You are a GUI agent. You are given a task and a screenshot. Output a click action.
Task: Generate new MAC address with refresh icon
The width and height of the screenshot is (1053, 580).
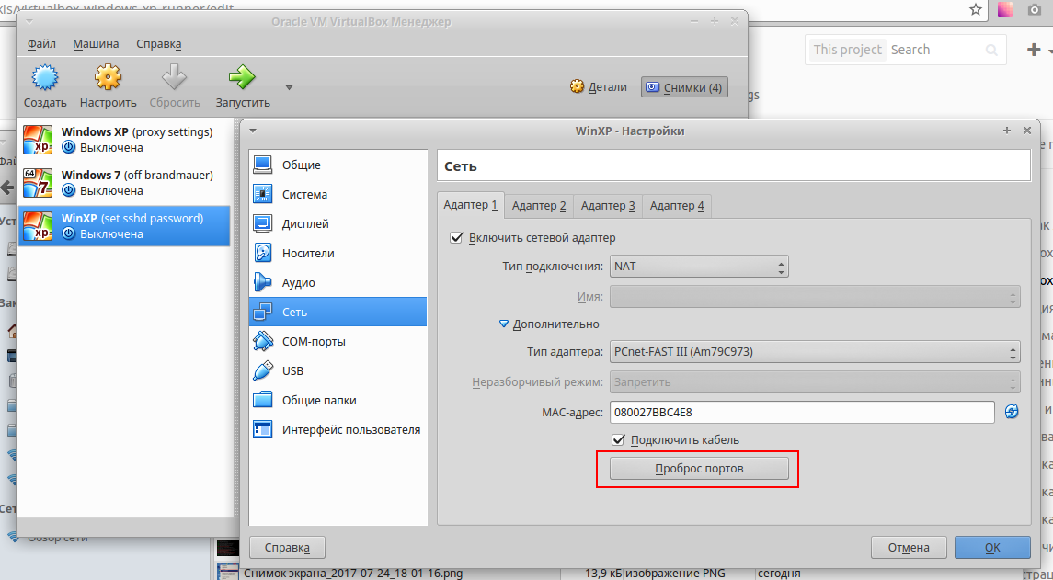[x=1012, y=412]
